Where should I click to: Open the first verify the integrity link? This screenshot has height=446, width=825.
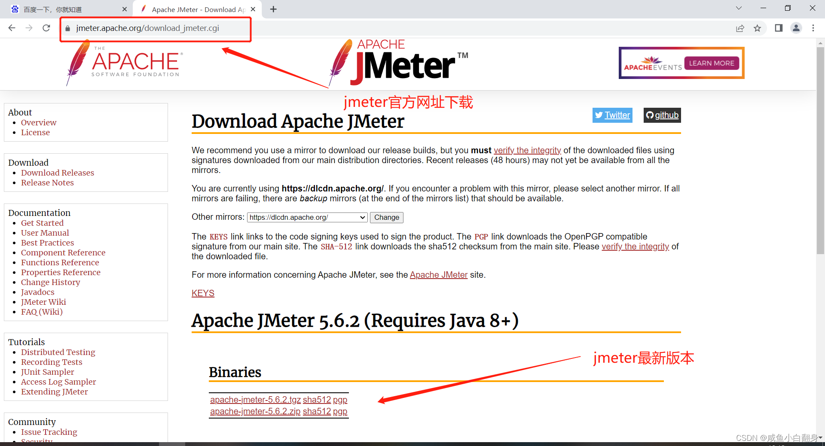click(x=527, y=150)
